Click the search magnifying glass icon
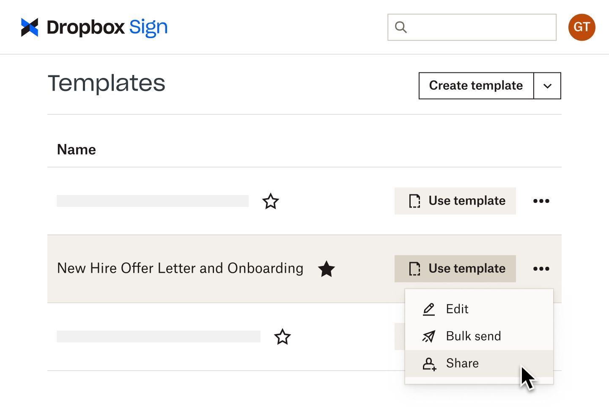The width and height of the screenshot is (609, 407). coord(401,27)
